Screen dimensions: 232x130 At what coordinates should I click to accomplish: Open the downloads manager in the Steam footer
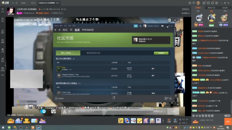click(114, 98)
